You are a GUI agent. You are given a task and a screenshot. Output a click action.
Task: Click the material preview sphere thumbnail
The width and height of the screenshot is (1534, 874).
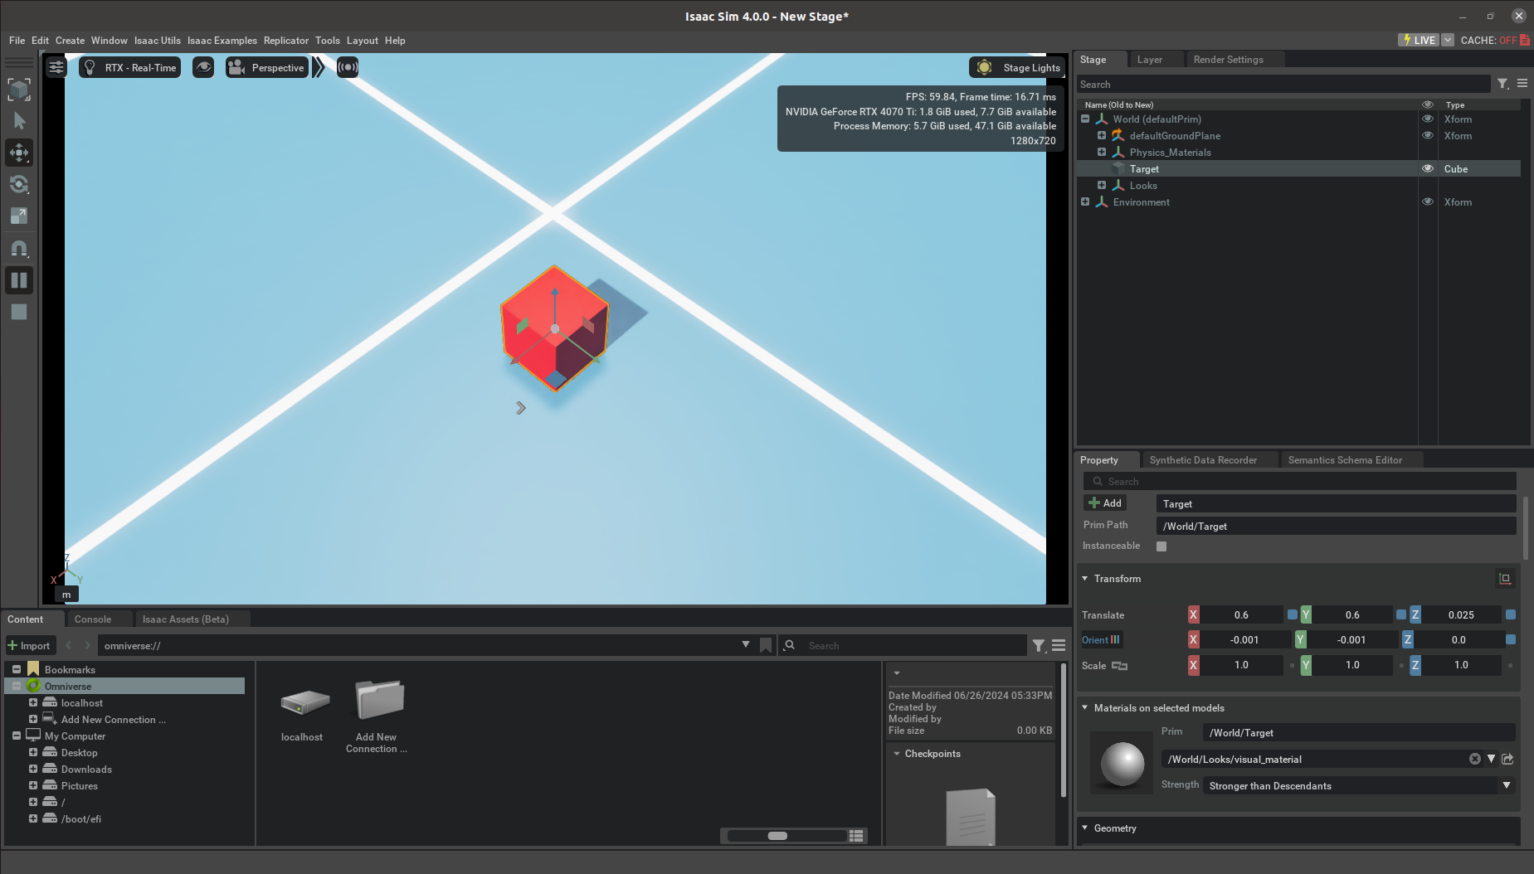point(1122,763)
